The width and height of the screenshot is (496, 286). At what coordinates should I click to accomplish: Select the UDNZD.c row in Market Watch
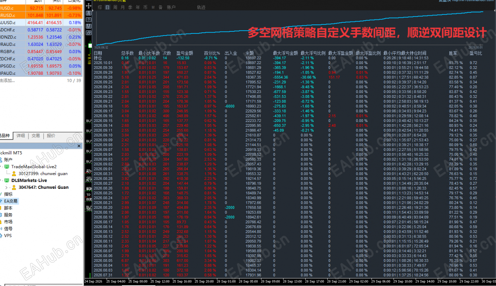click(x=41, y=37)
